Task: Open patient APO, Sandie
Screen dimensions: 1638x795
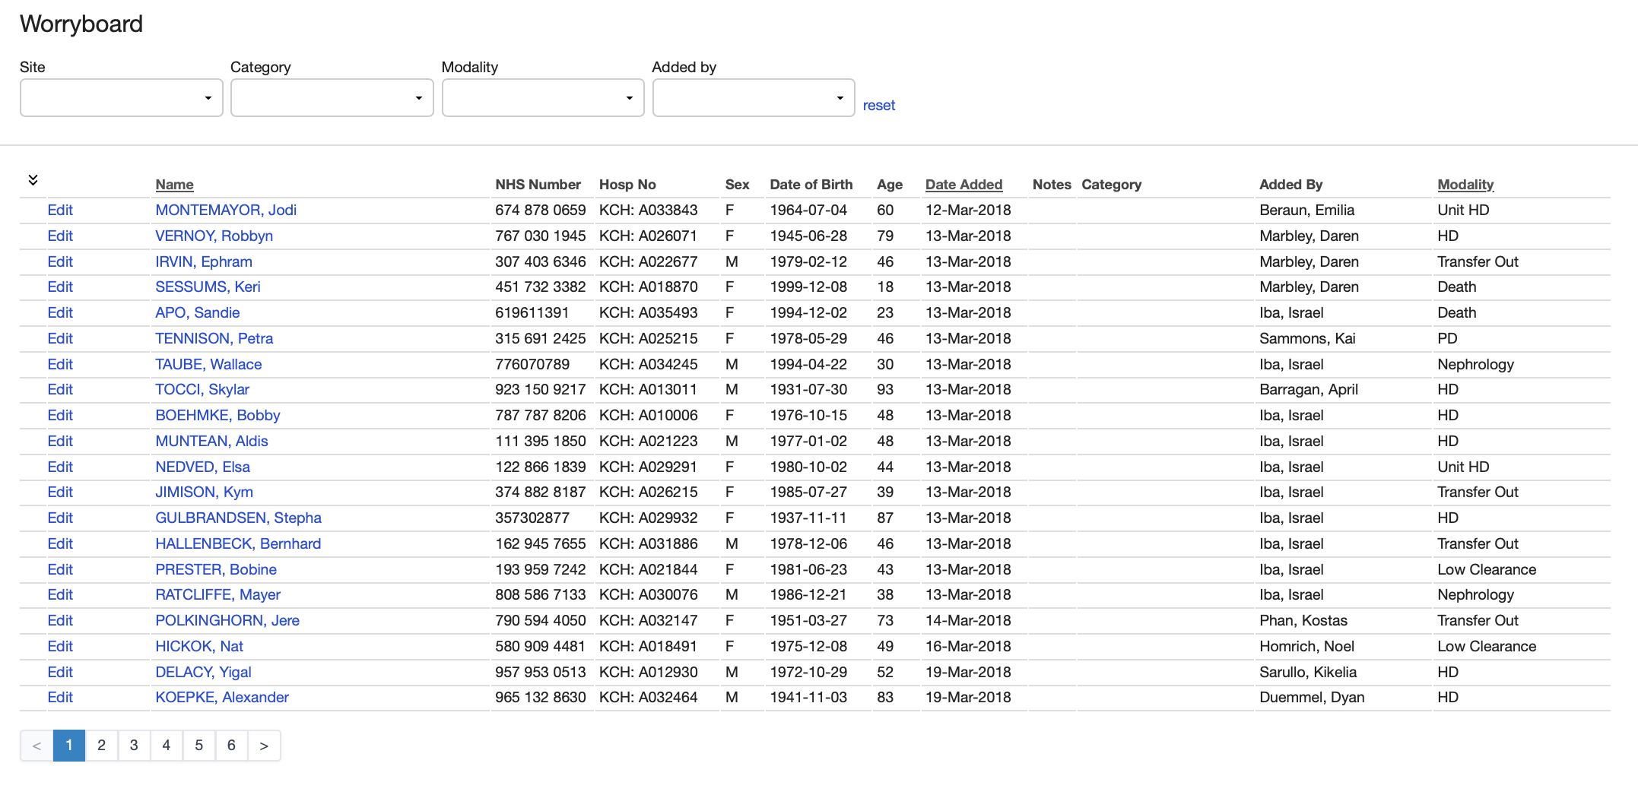Action: (198, 313)
